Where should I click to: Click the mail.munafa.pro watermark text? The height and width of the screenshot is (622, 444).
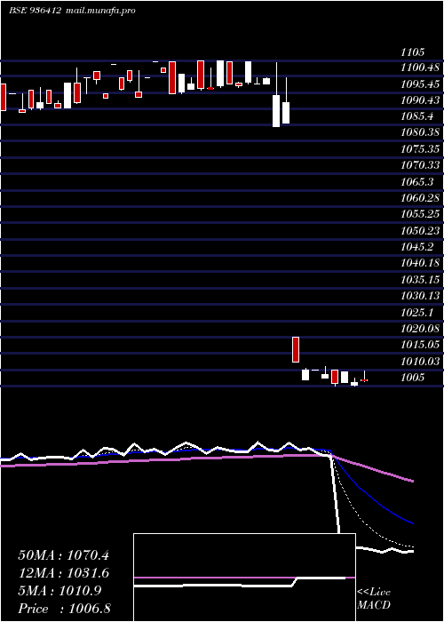pyautogui.click(x=99, y=11)
